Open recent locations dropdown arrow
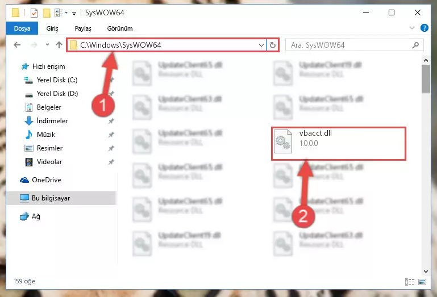This screenshot has width=437, height=297. (47, 44)
